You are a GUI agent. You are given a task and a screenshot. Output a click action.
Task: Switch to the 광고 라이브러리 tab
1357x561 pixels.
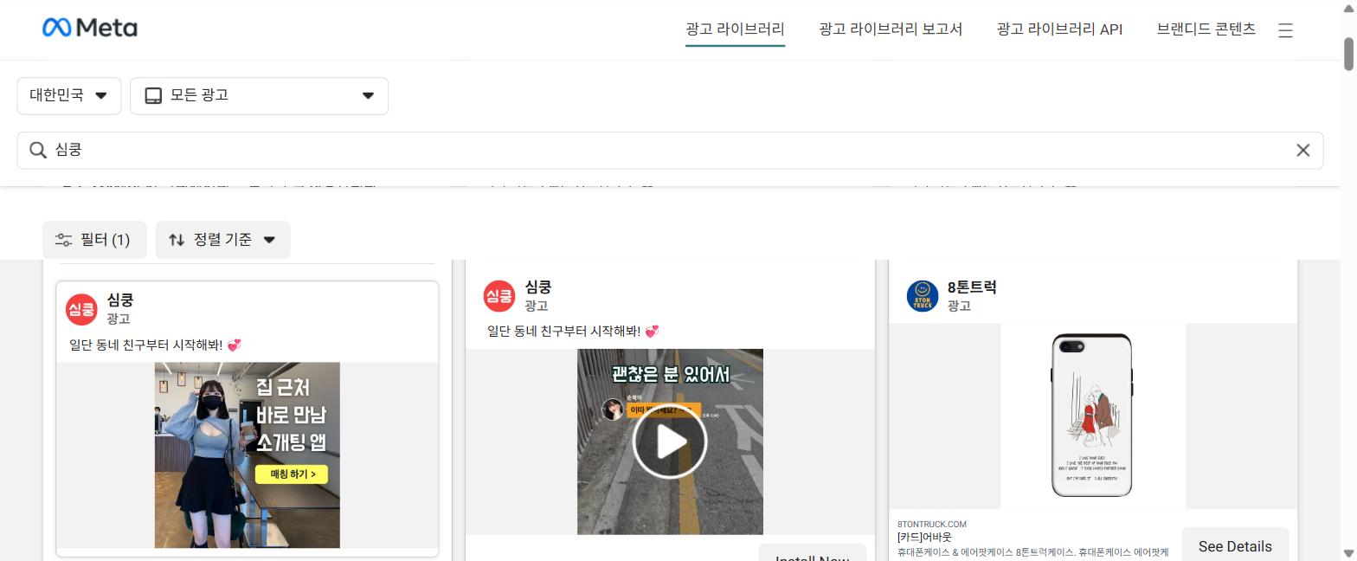click(x=735, y=29)
